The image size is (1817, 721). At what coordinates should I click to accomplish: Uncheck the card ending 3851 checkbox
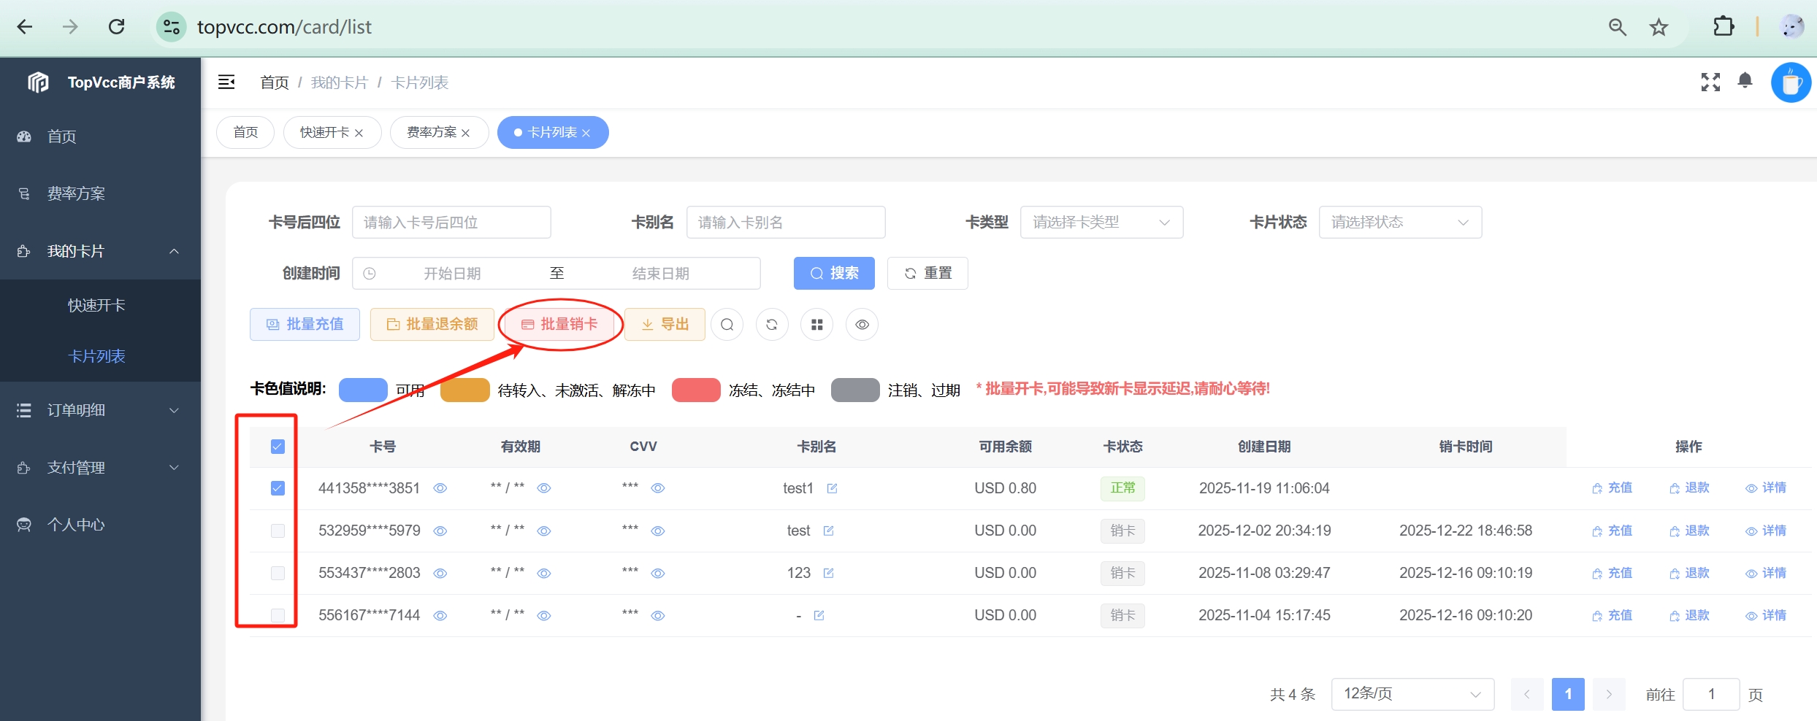coord(278,488)
